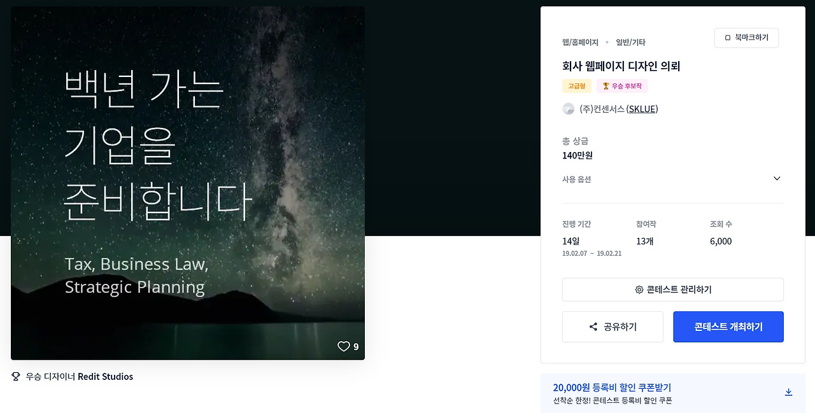The width and height of the screenshot is (815, 420).
Task: Click the 공유하기 share button
Action: 613,327
